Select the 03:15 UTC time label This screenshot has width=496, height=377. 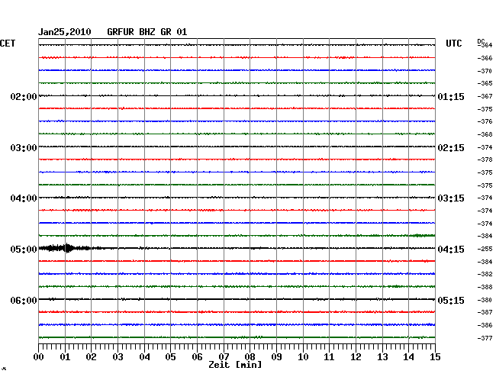point(451,198)
